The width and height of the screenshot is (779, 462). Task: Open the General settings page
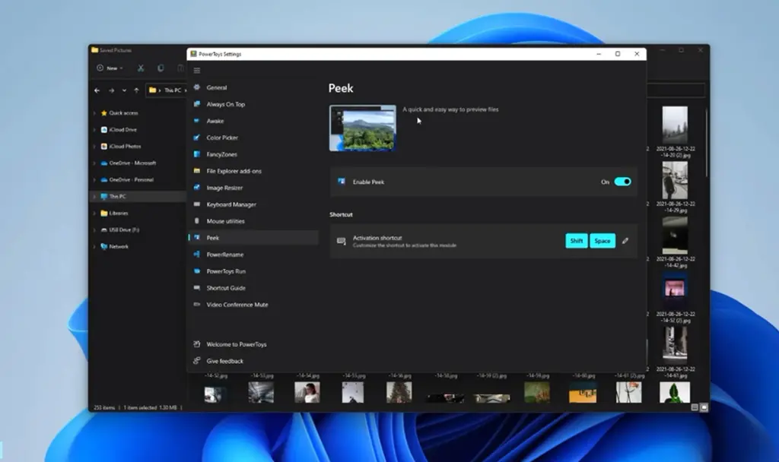click(x=216, y=87)
